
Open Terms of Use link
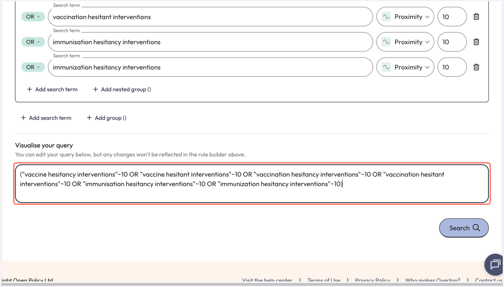click(x=324, y=280)
